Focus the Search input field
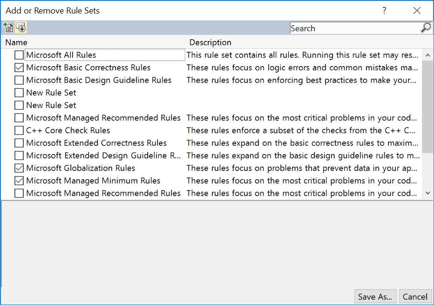The height and width of the screenshot is (305, 434). [x=354, y=28]
